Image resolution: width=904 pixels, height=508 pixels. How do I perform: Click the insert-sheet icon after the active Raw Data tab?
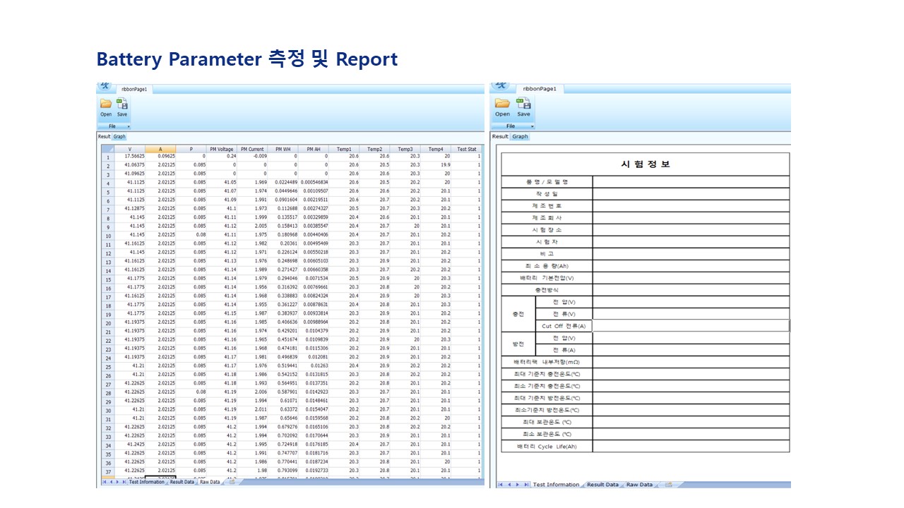(x=231, y=482)
